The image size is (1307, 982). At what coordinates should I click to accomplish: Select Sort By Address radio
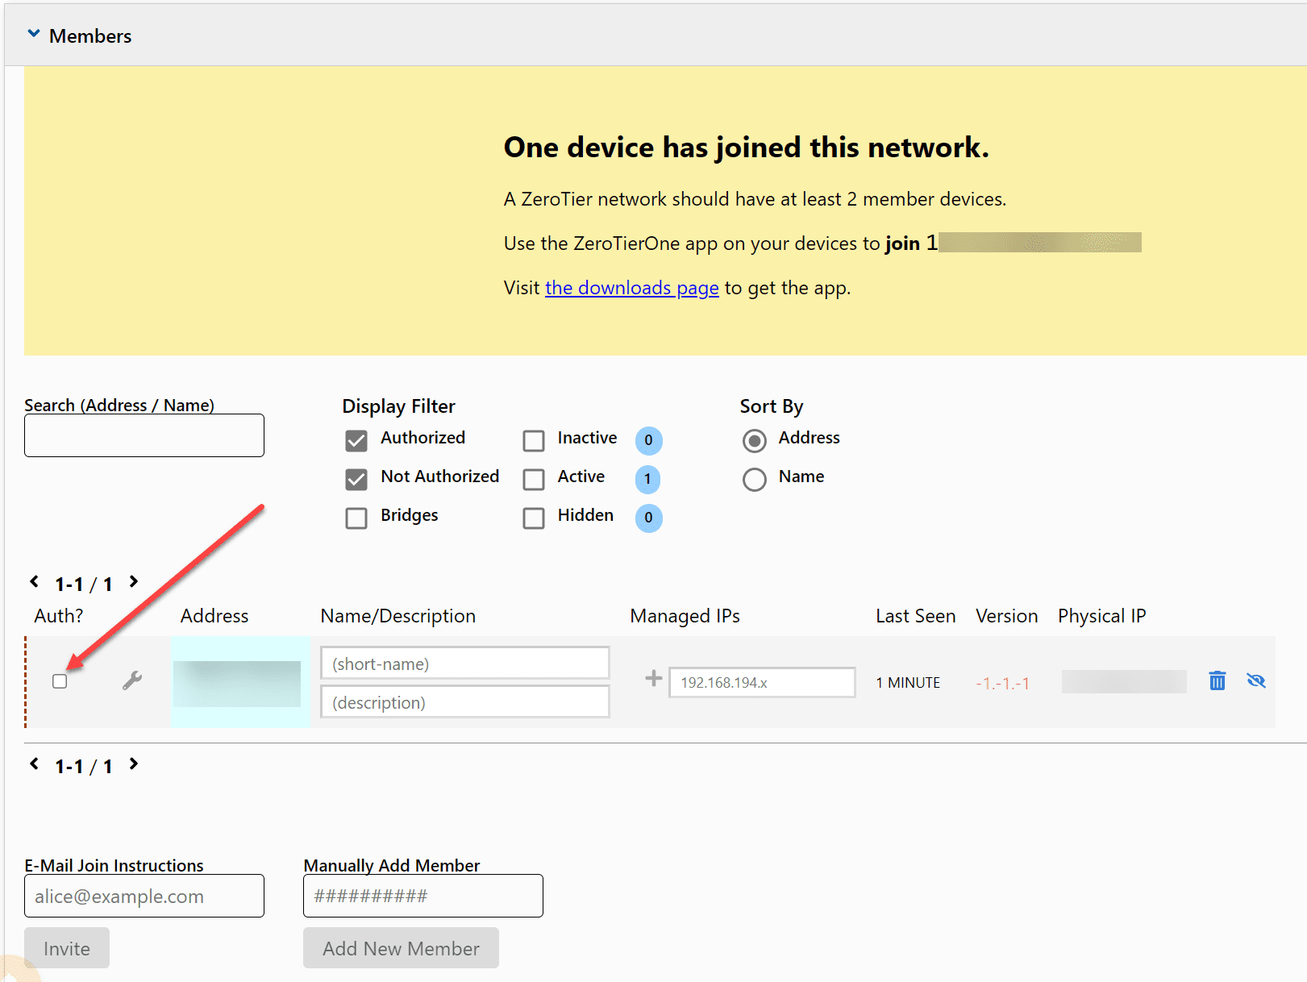(755, 440)
